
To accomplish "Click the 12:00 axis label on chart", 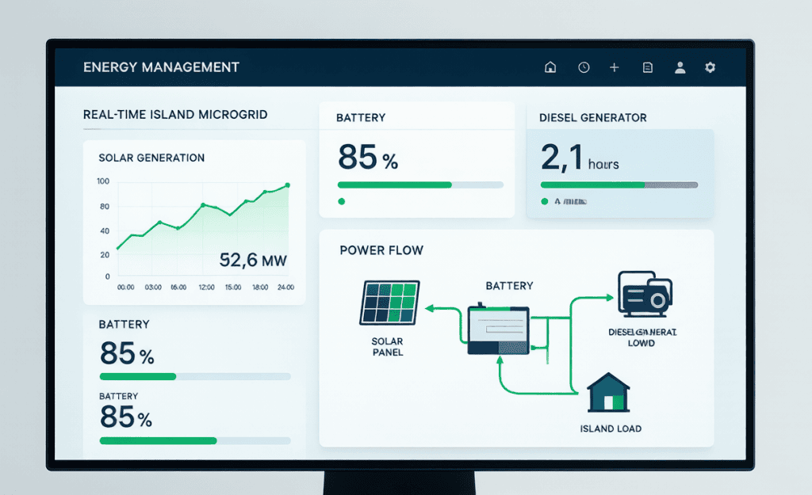I will [x=207, y=287].
